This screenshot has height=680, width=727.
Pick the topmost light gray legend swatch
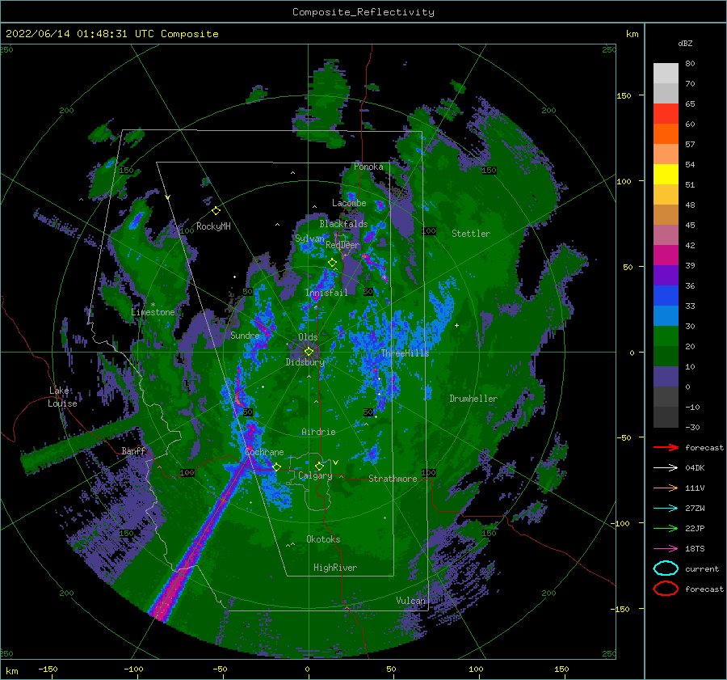(666, 74)
